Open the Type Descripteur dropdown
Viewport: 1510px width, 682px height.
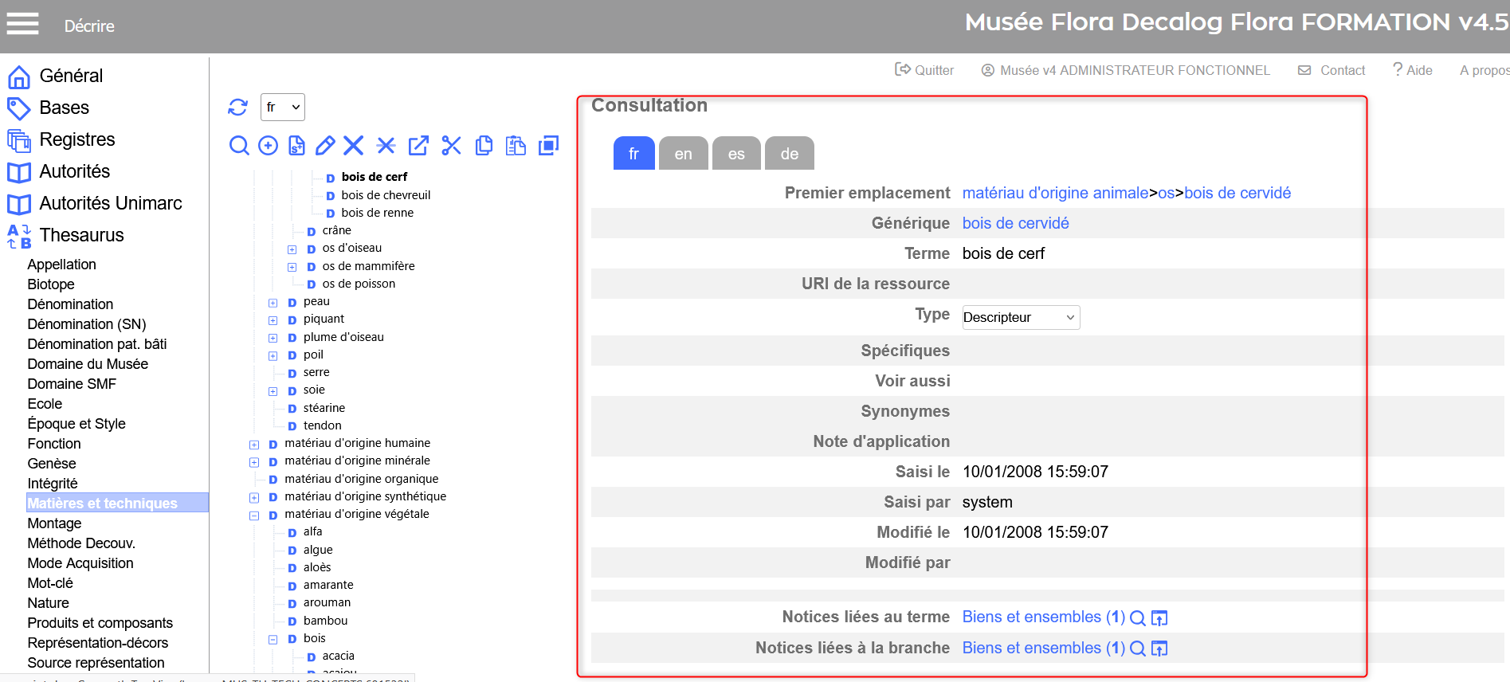pos(1021,318)
